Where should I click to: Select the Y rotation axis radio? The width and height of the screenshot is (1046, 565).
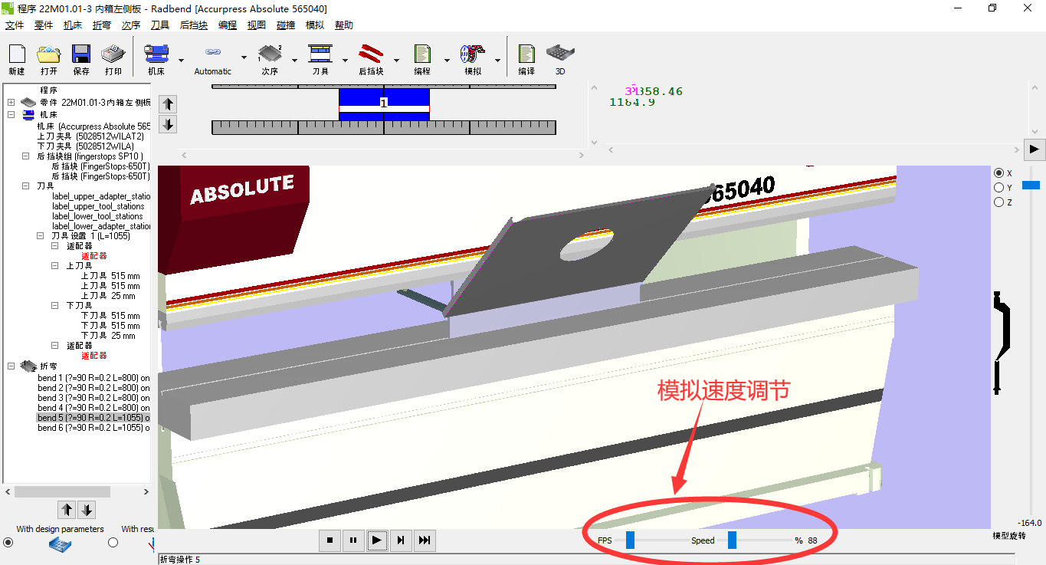[x=998, y=188]
